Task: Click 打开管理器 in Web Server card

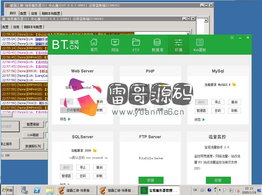Action: click(74, 110)
